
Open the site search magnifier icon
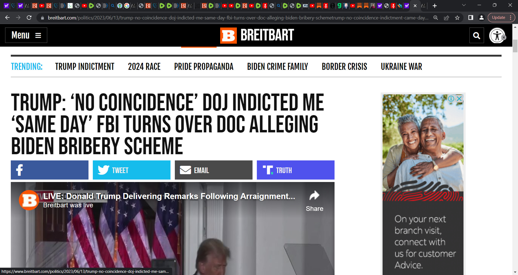point(476,35)
